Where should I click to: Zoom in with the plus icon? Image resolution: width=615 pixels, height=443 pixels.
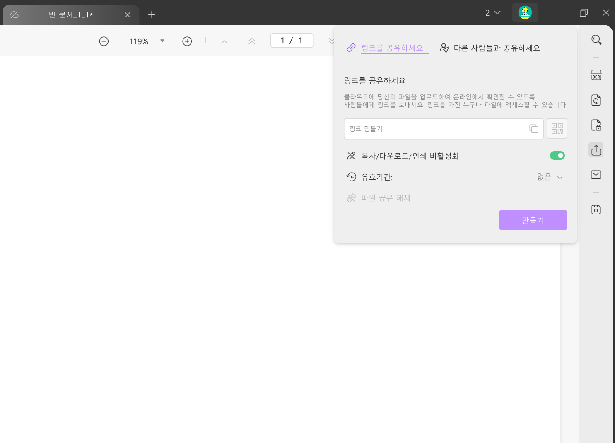[187, 41]
